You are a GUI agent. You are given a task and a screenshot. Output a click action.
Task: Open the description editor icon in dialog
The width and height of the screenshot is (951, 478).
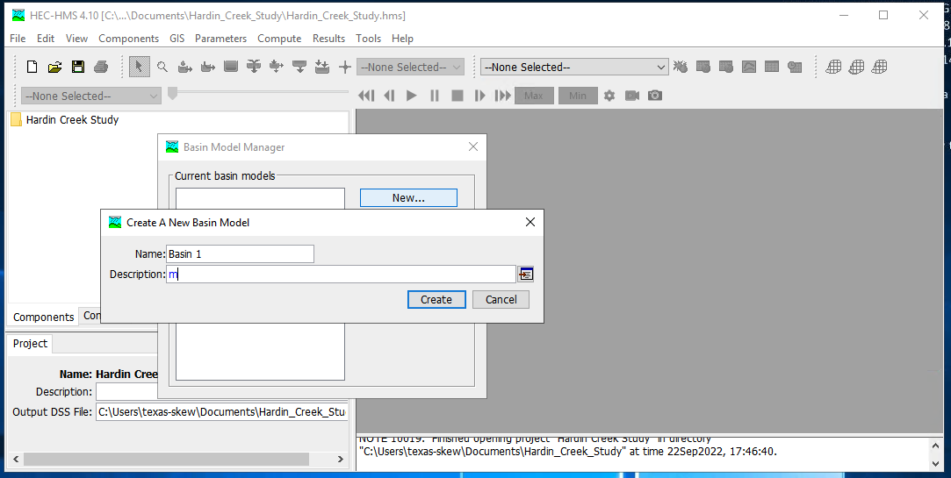526,275
